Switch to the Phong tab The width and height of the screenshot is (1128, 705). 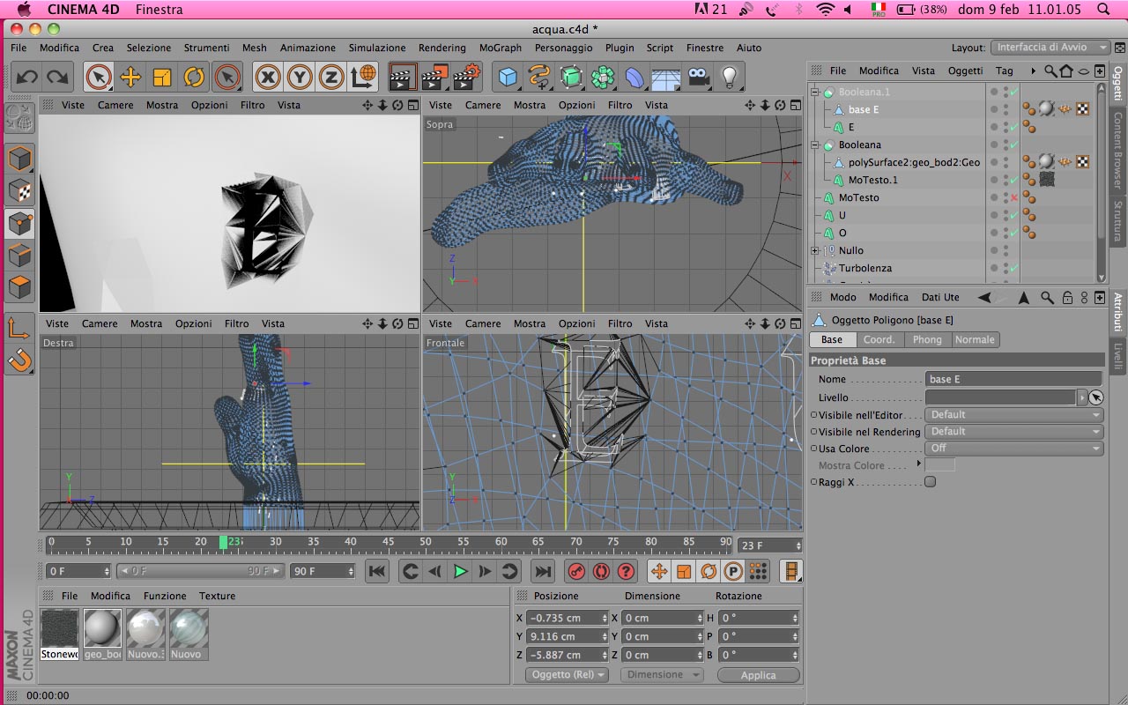click(x=926, y=339)
